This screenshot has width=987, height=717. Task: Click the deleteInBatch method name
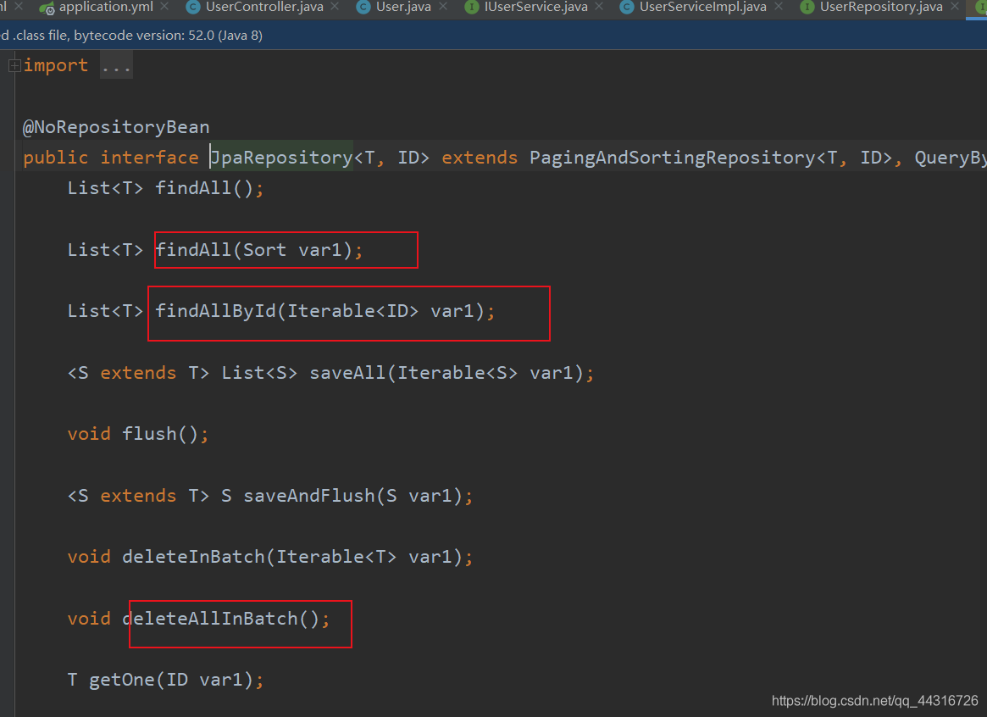tap(194, 557)
